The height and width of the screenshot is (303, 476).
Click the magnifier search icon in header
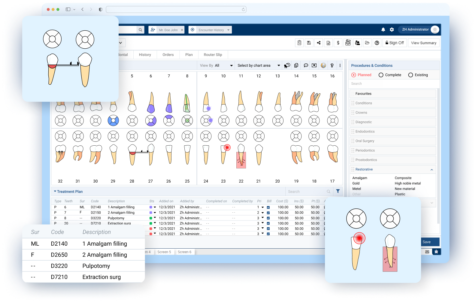coord(140,30)
